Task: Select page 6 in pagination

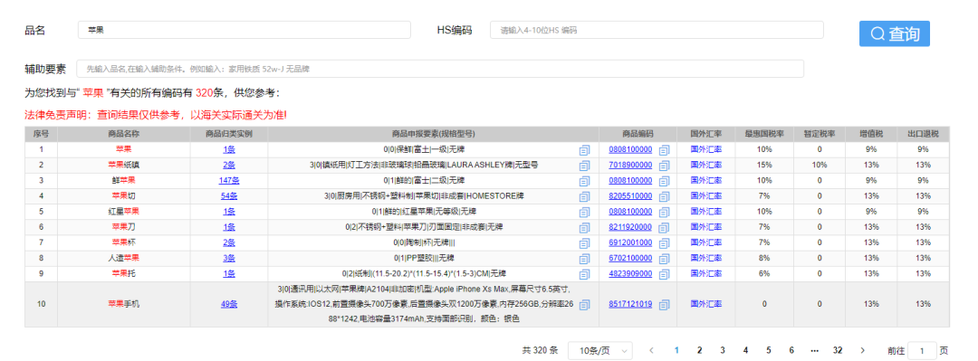Action: point(791,350)
